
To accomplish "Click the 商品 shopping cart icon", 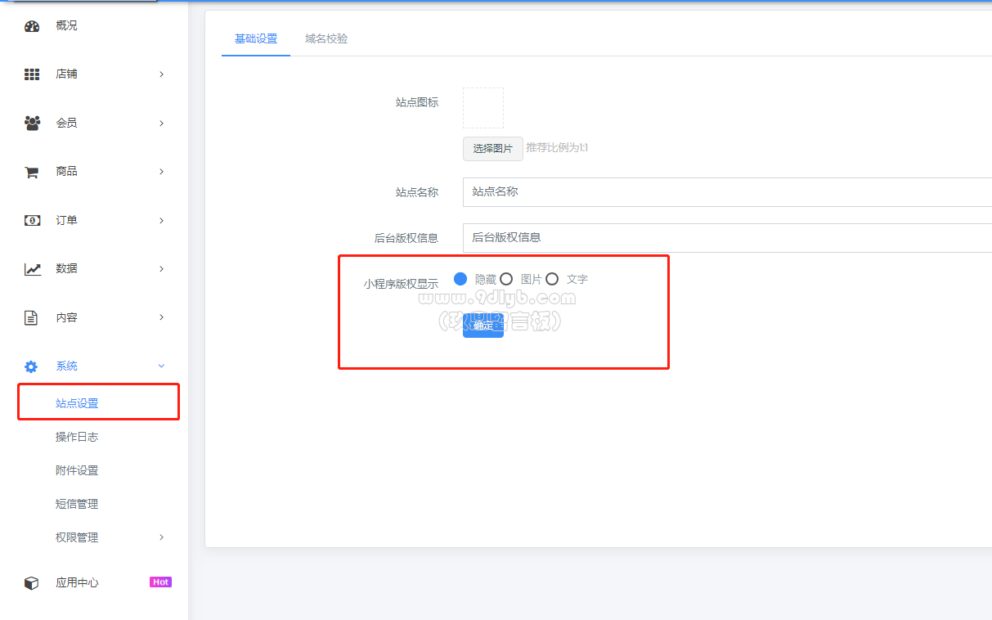I will point(32,172).
